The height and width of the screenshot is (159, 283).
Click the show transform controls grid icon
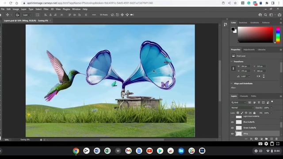[37, 15]
